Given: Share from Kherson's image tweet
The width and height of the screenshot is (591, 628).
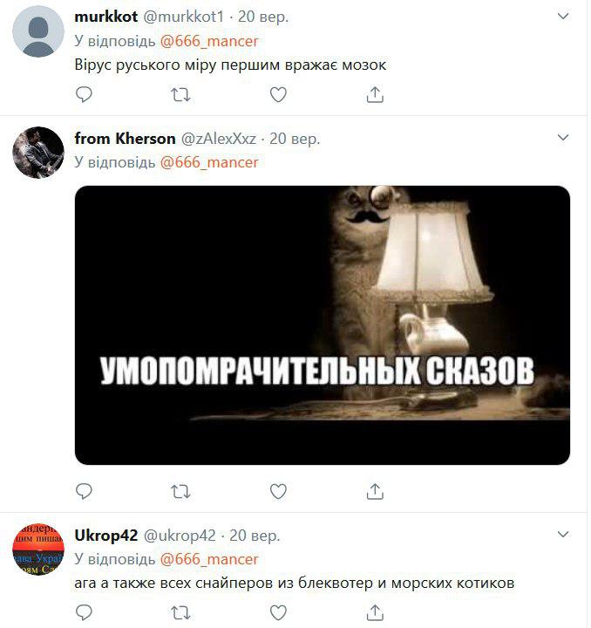Looking at the screenshot, I should pyautogui.click(x=375, y=491).
